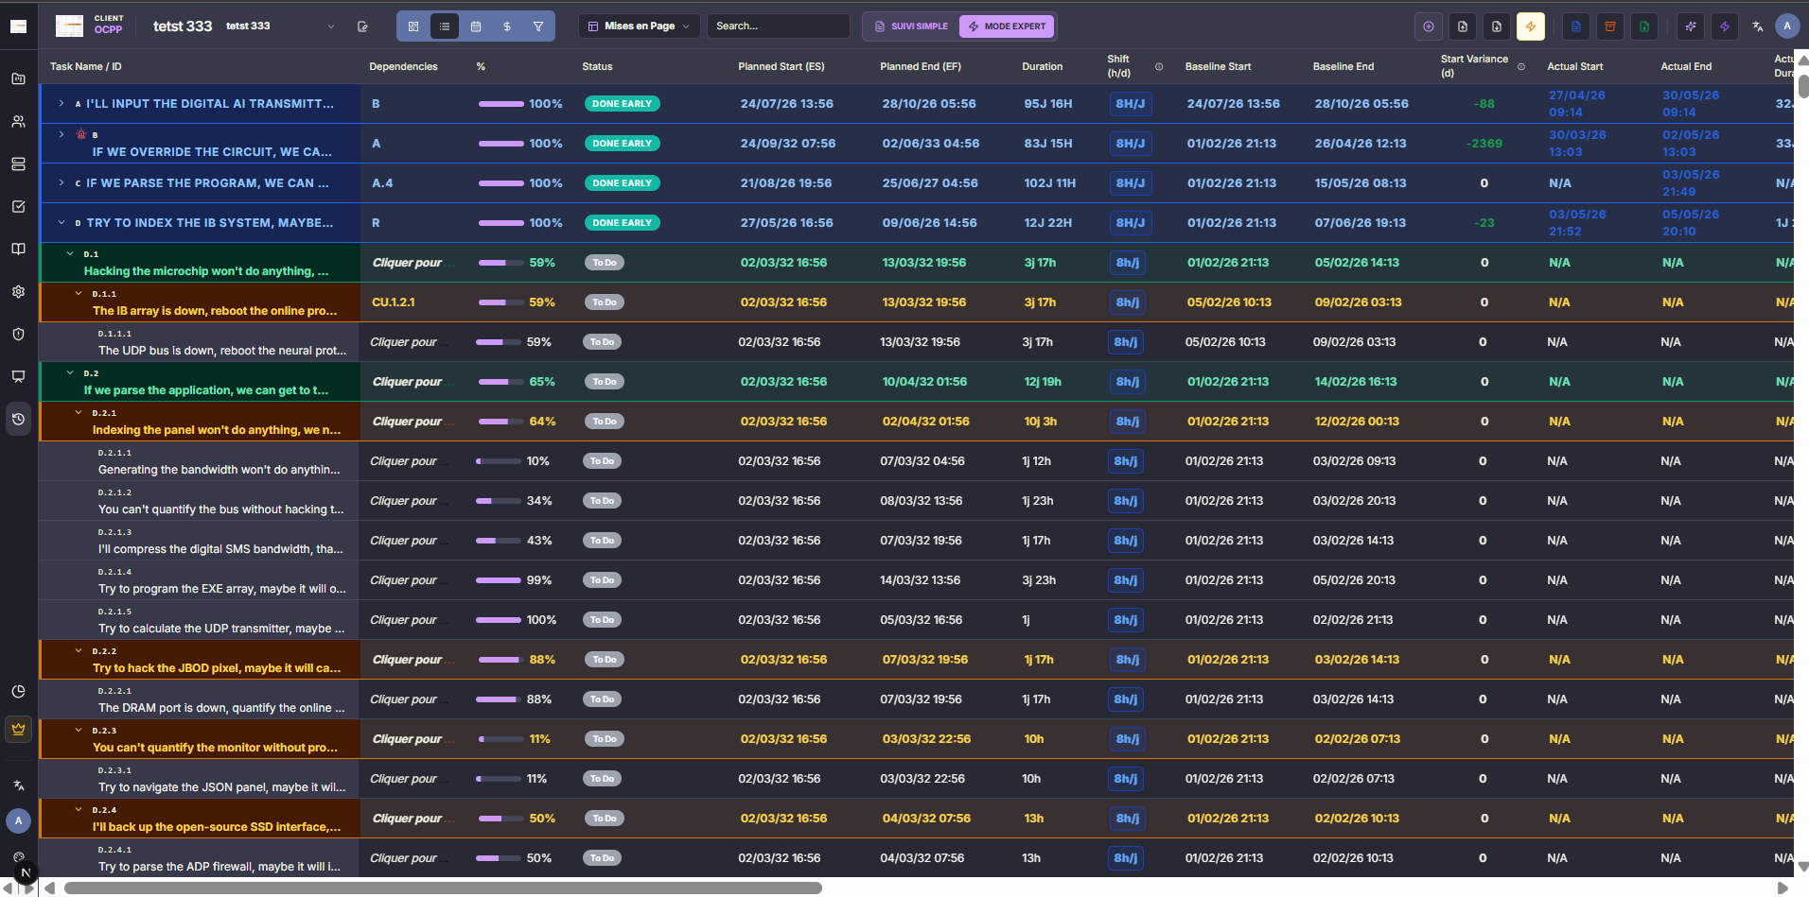This screenshot has height=897, width=1809.
Task: Collapse subtask D.2.2 Try to hack JBOD
Action: click(79, 650)
